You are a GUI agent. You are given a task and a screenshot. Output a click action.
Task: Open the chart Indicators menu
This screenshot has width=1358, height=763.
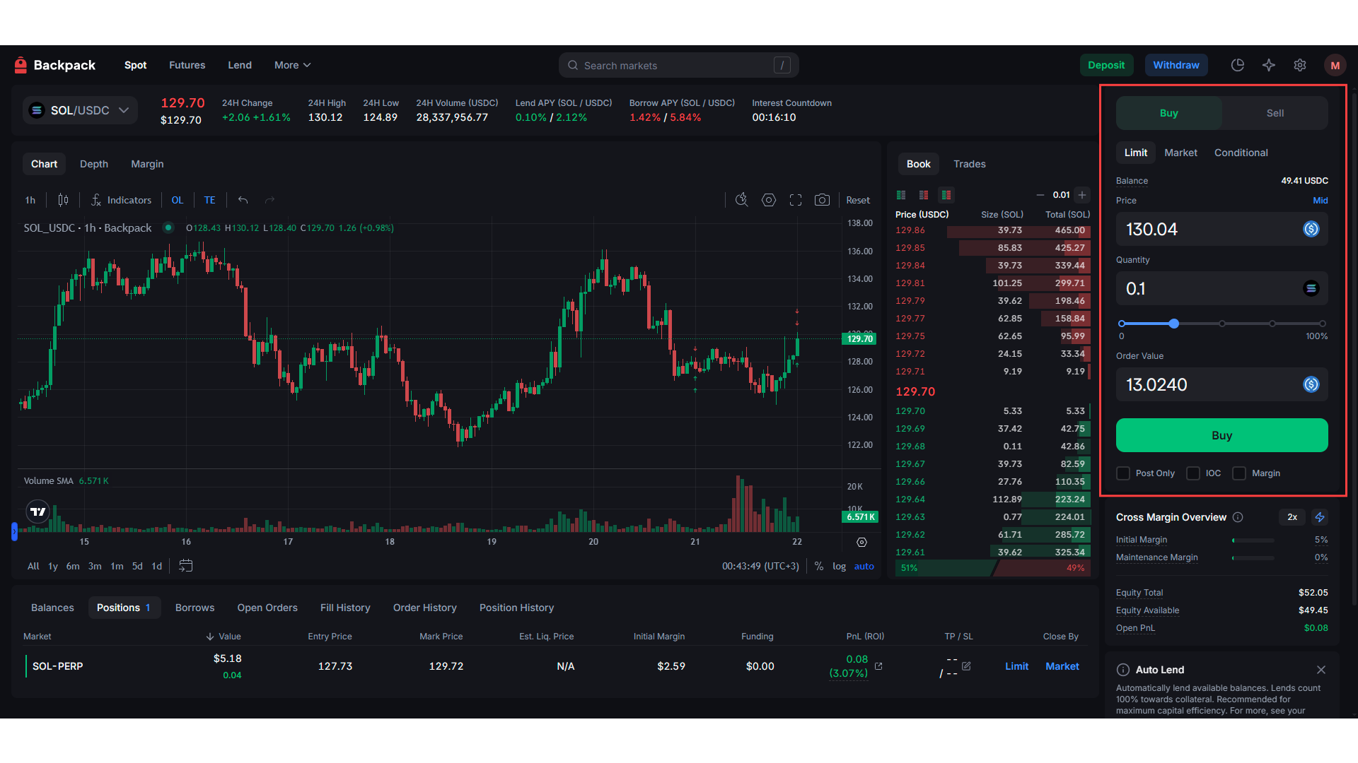tap(121, 200)
